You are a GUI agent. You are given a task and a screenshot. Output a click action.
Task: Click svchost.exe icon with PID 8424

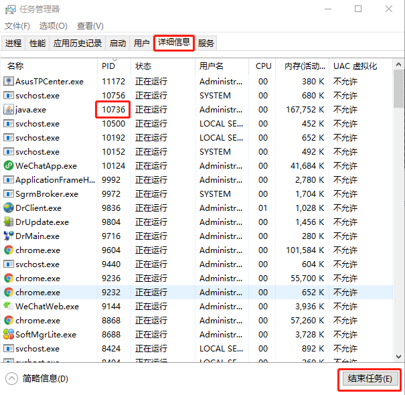pos(8,349)
